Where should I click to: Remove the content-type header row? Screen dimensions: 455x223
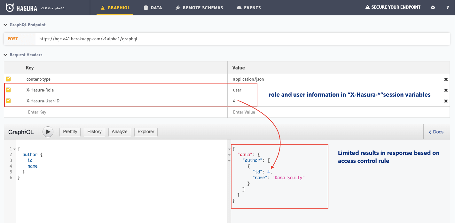coord(446,79)
